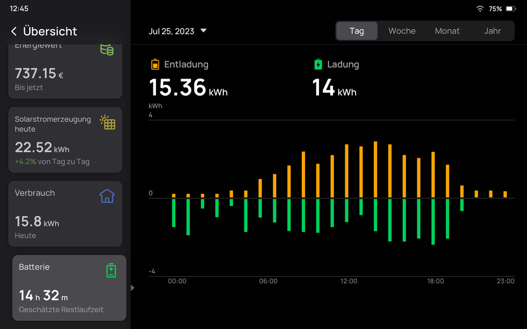527x329 pixels.
Task: Tap the battery status indicator at 75%
Action: 511,9
